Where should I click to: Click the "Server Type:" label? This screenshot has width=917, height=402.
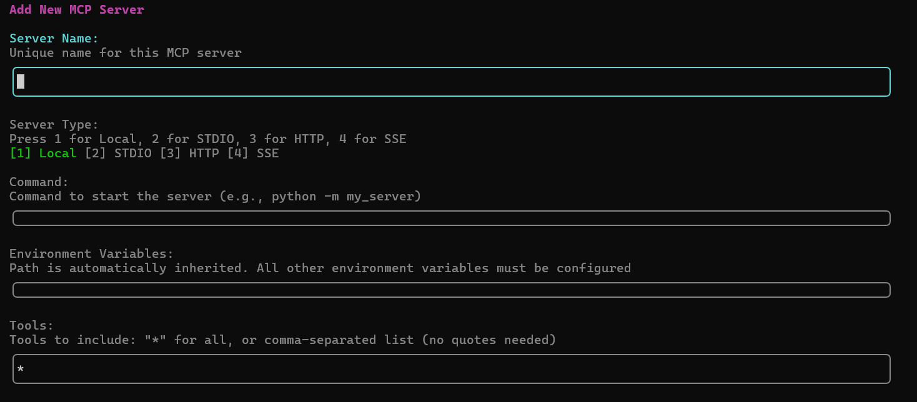pyautogui.click(x=54, y=125)
